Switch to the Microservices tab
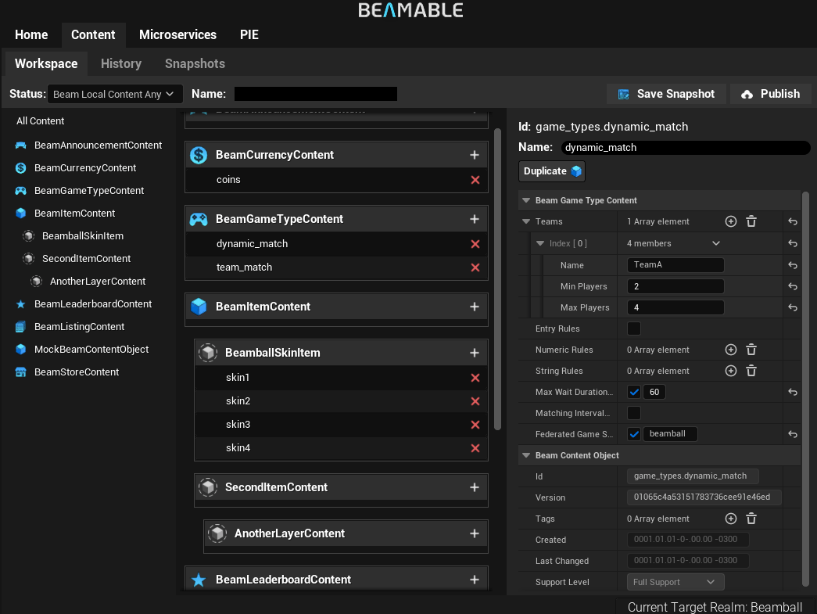The height and width of the screenshot is (614, 817). click(x=177, y=35)
